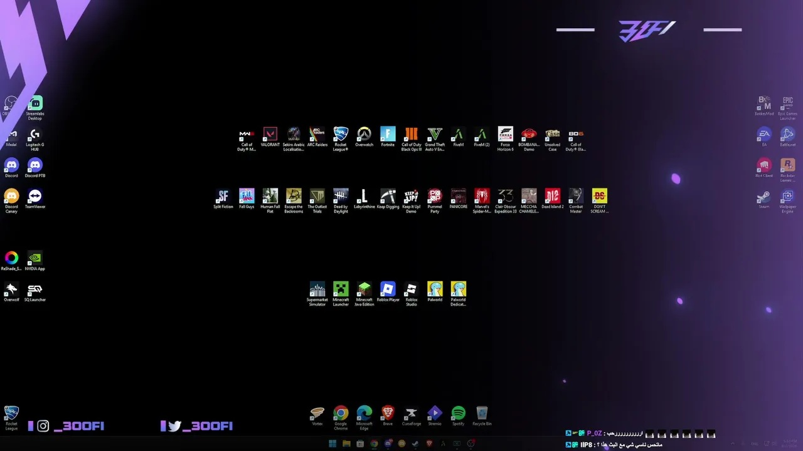
Task: Select the Call of Duty MW3 icon
Action: (x=247, y=140)
